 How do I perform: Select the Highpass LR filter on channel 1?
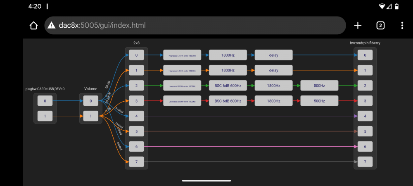pyautogui.click(x=182, y=70)
